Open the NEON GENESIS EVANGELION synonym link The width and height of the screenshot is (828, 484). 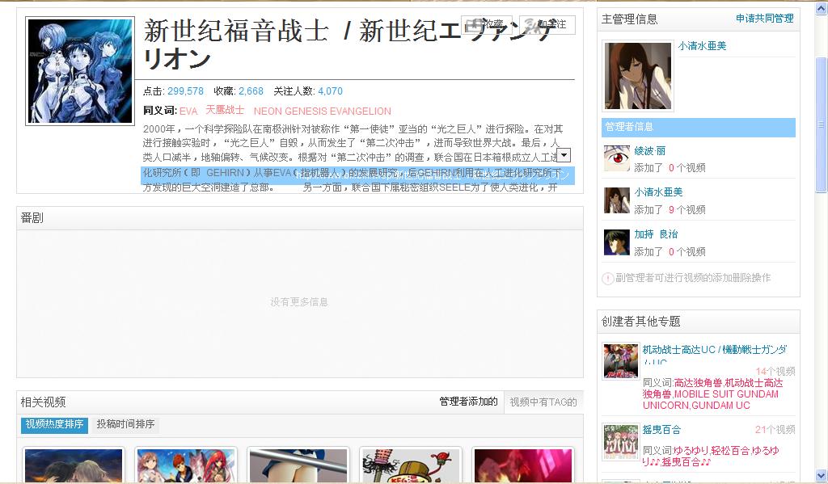tap(322, 112)
